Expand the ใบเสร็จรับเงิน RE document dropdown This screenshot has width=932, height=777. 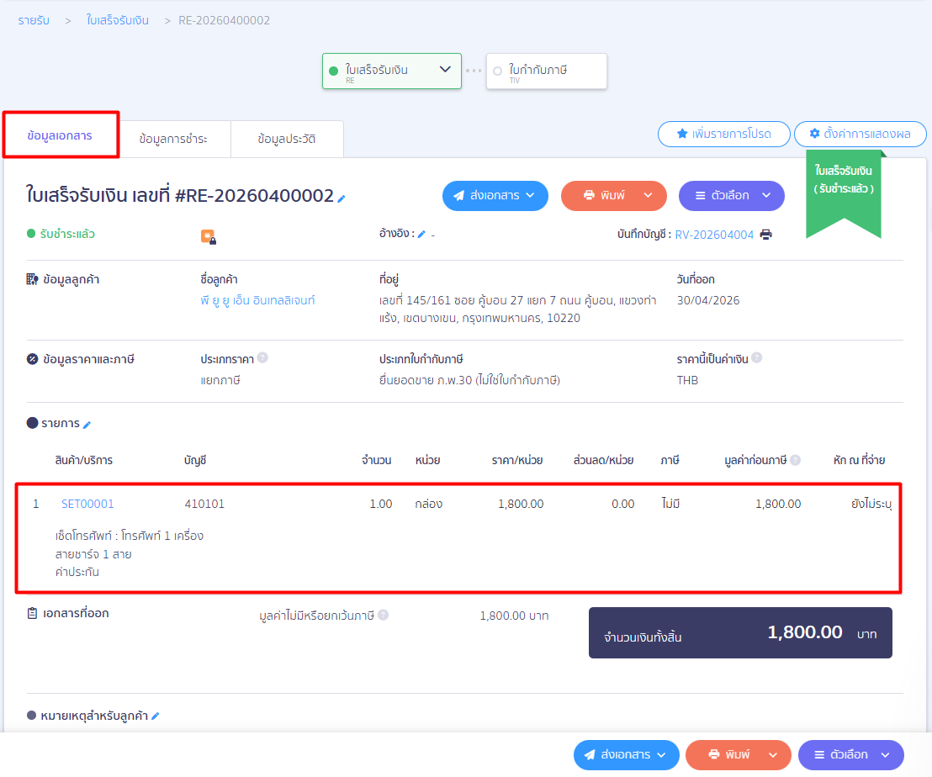[445, 70]
